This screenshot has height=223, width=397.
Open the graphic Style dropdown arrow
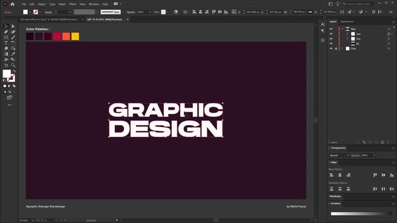tap(167, 12)
